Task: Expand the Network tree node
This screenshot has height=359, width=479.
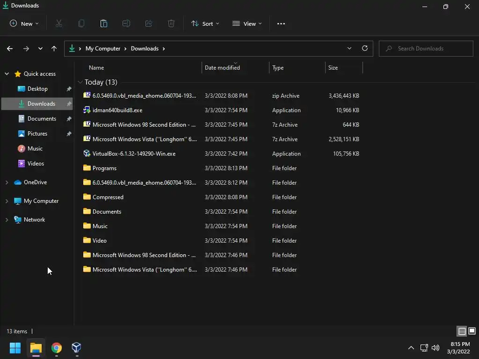Action: coord(7,220)
